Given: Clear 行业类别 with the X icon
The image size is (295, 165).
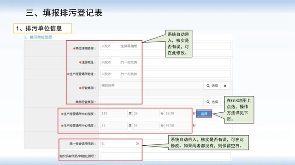Looking at the screenshot, I should (x=225, y=86).
